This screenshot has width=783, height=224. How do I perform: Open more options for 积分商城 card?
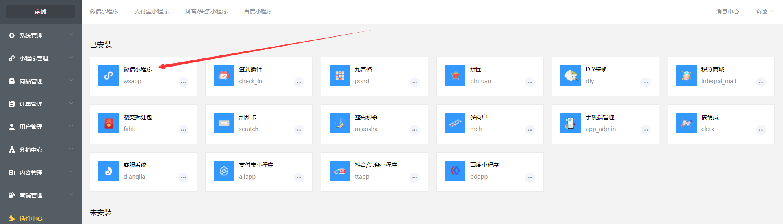tap(761, 82)
